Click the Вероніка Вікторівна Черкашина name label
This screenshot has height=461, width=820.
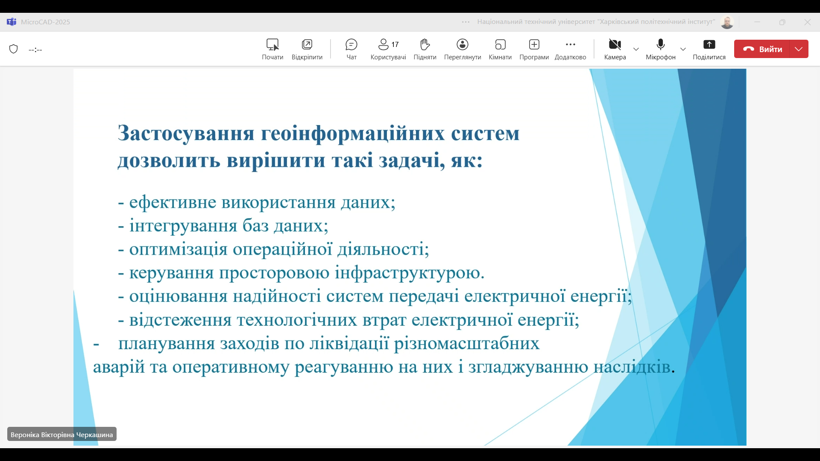point(62,435)
